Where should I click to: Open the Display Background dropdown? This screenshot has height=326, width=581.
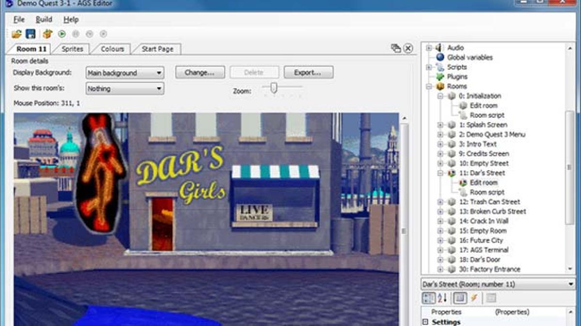(x=160, y=72)
